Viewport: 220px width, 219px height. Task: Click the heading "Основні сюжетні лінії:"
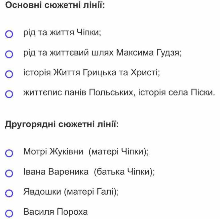click(x=55, y=5)
